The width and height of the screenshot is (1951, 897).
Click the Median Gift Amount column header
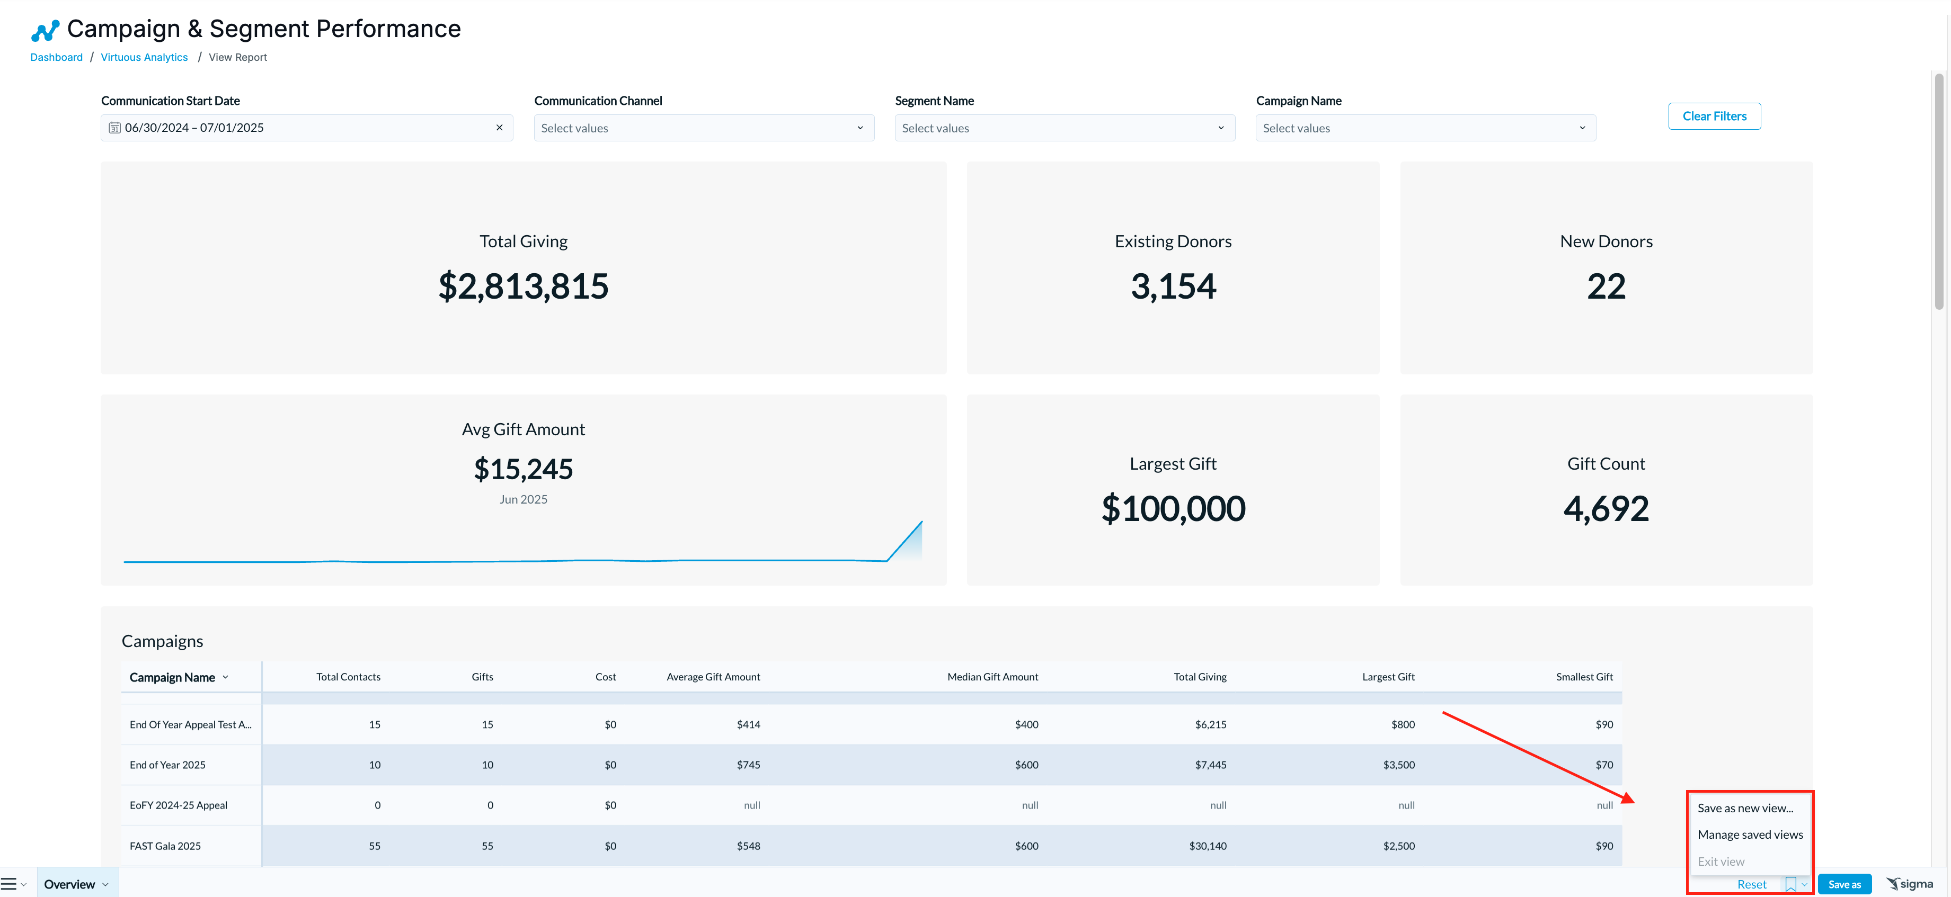tap(992, 677)
